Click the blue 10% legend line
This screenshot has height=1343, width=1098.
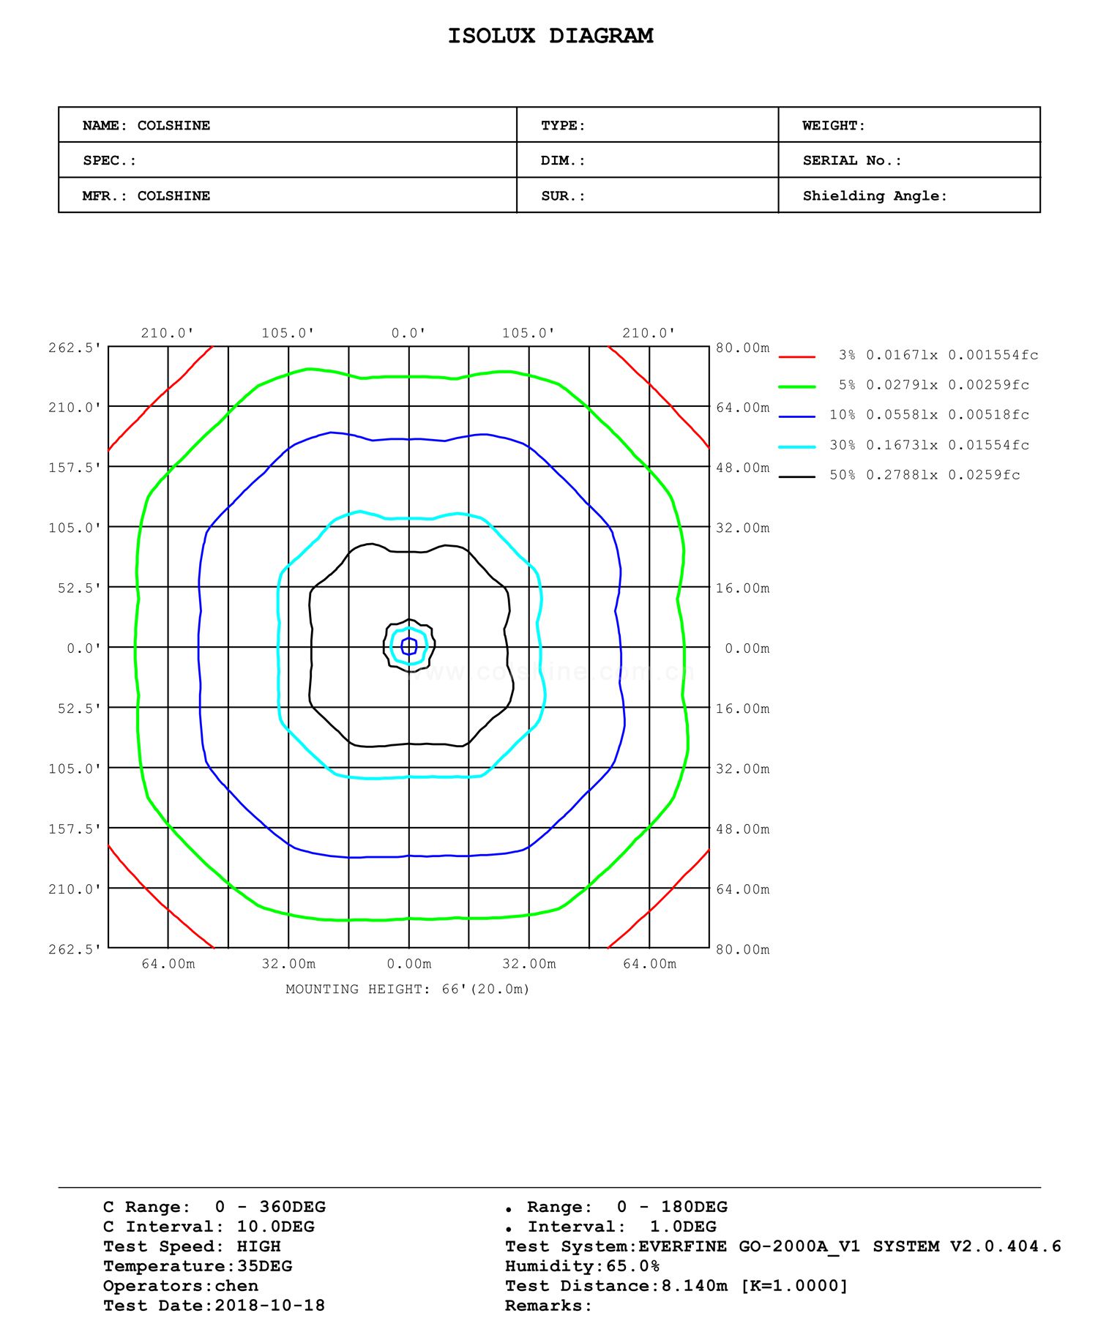796,416
